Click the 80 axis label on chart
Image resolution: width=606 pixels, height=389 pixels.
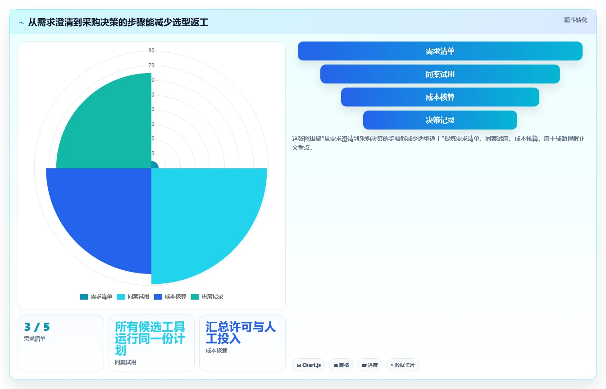pyautogui.click(x=151, y=51)
